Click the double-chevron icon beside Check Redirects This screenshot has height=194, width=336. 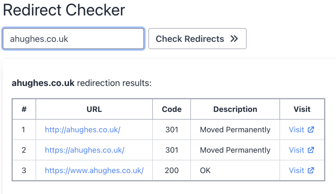234,39
